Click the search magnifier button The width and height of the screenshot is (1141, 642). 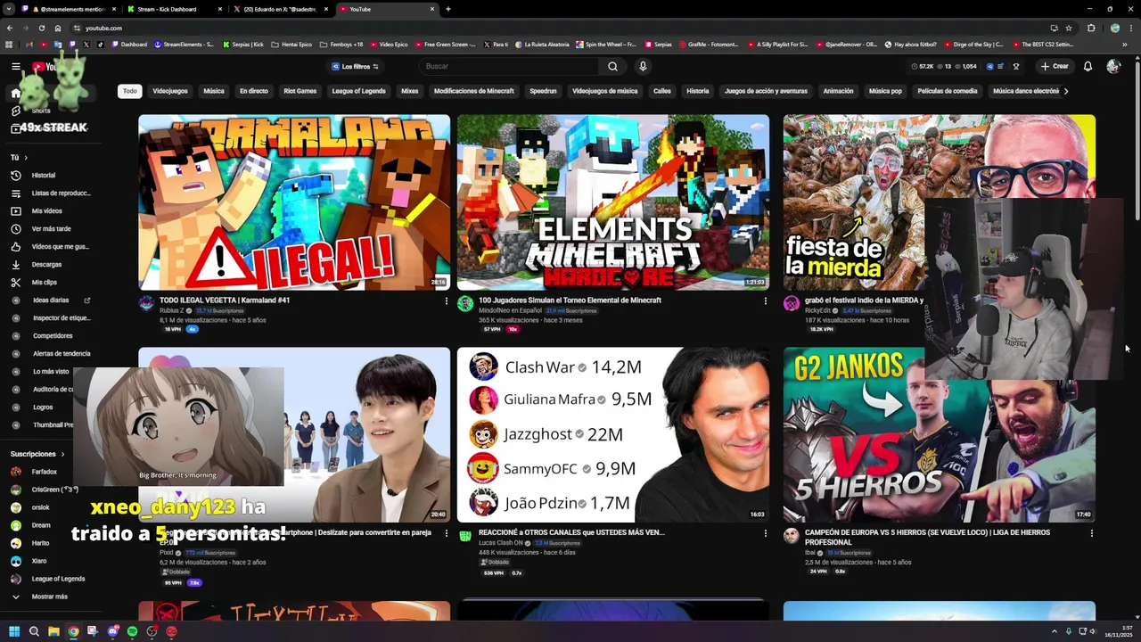[612, 66]
